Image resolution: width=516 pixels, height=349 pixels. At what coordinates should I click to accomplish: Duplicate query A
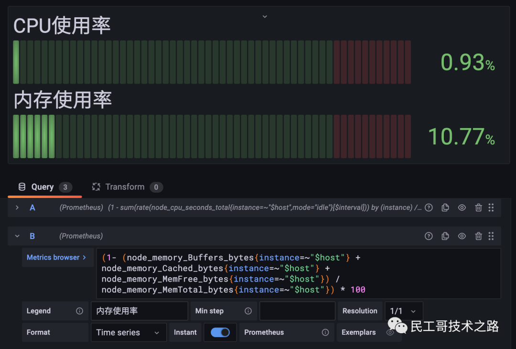point(445,207)
